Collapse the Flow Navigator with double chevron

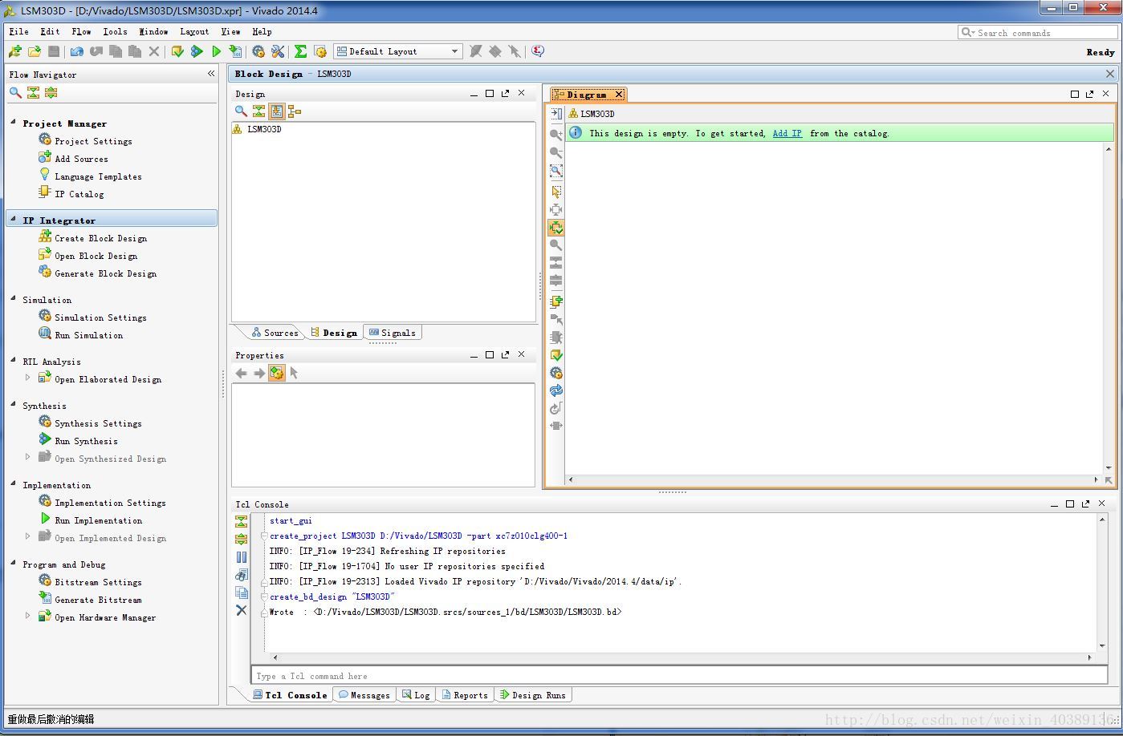point(211,74)
